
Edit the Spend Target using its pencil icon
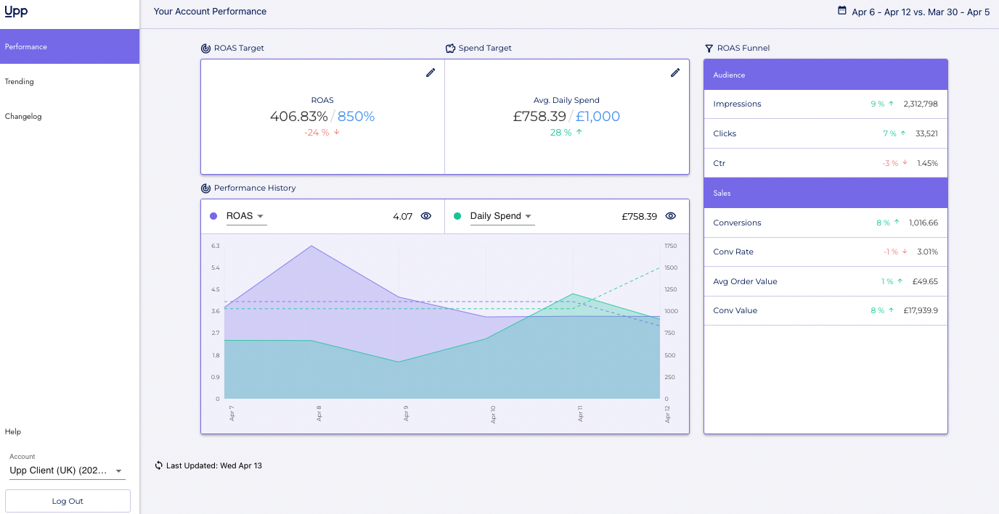coord(675,72)
